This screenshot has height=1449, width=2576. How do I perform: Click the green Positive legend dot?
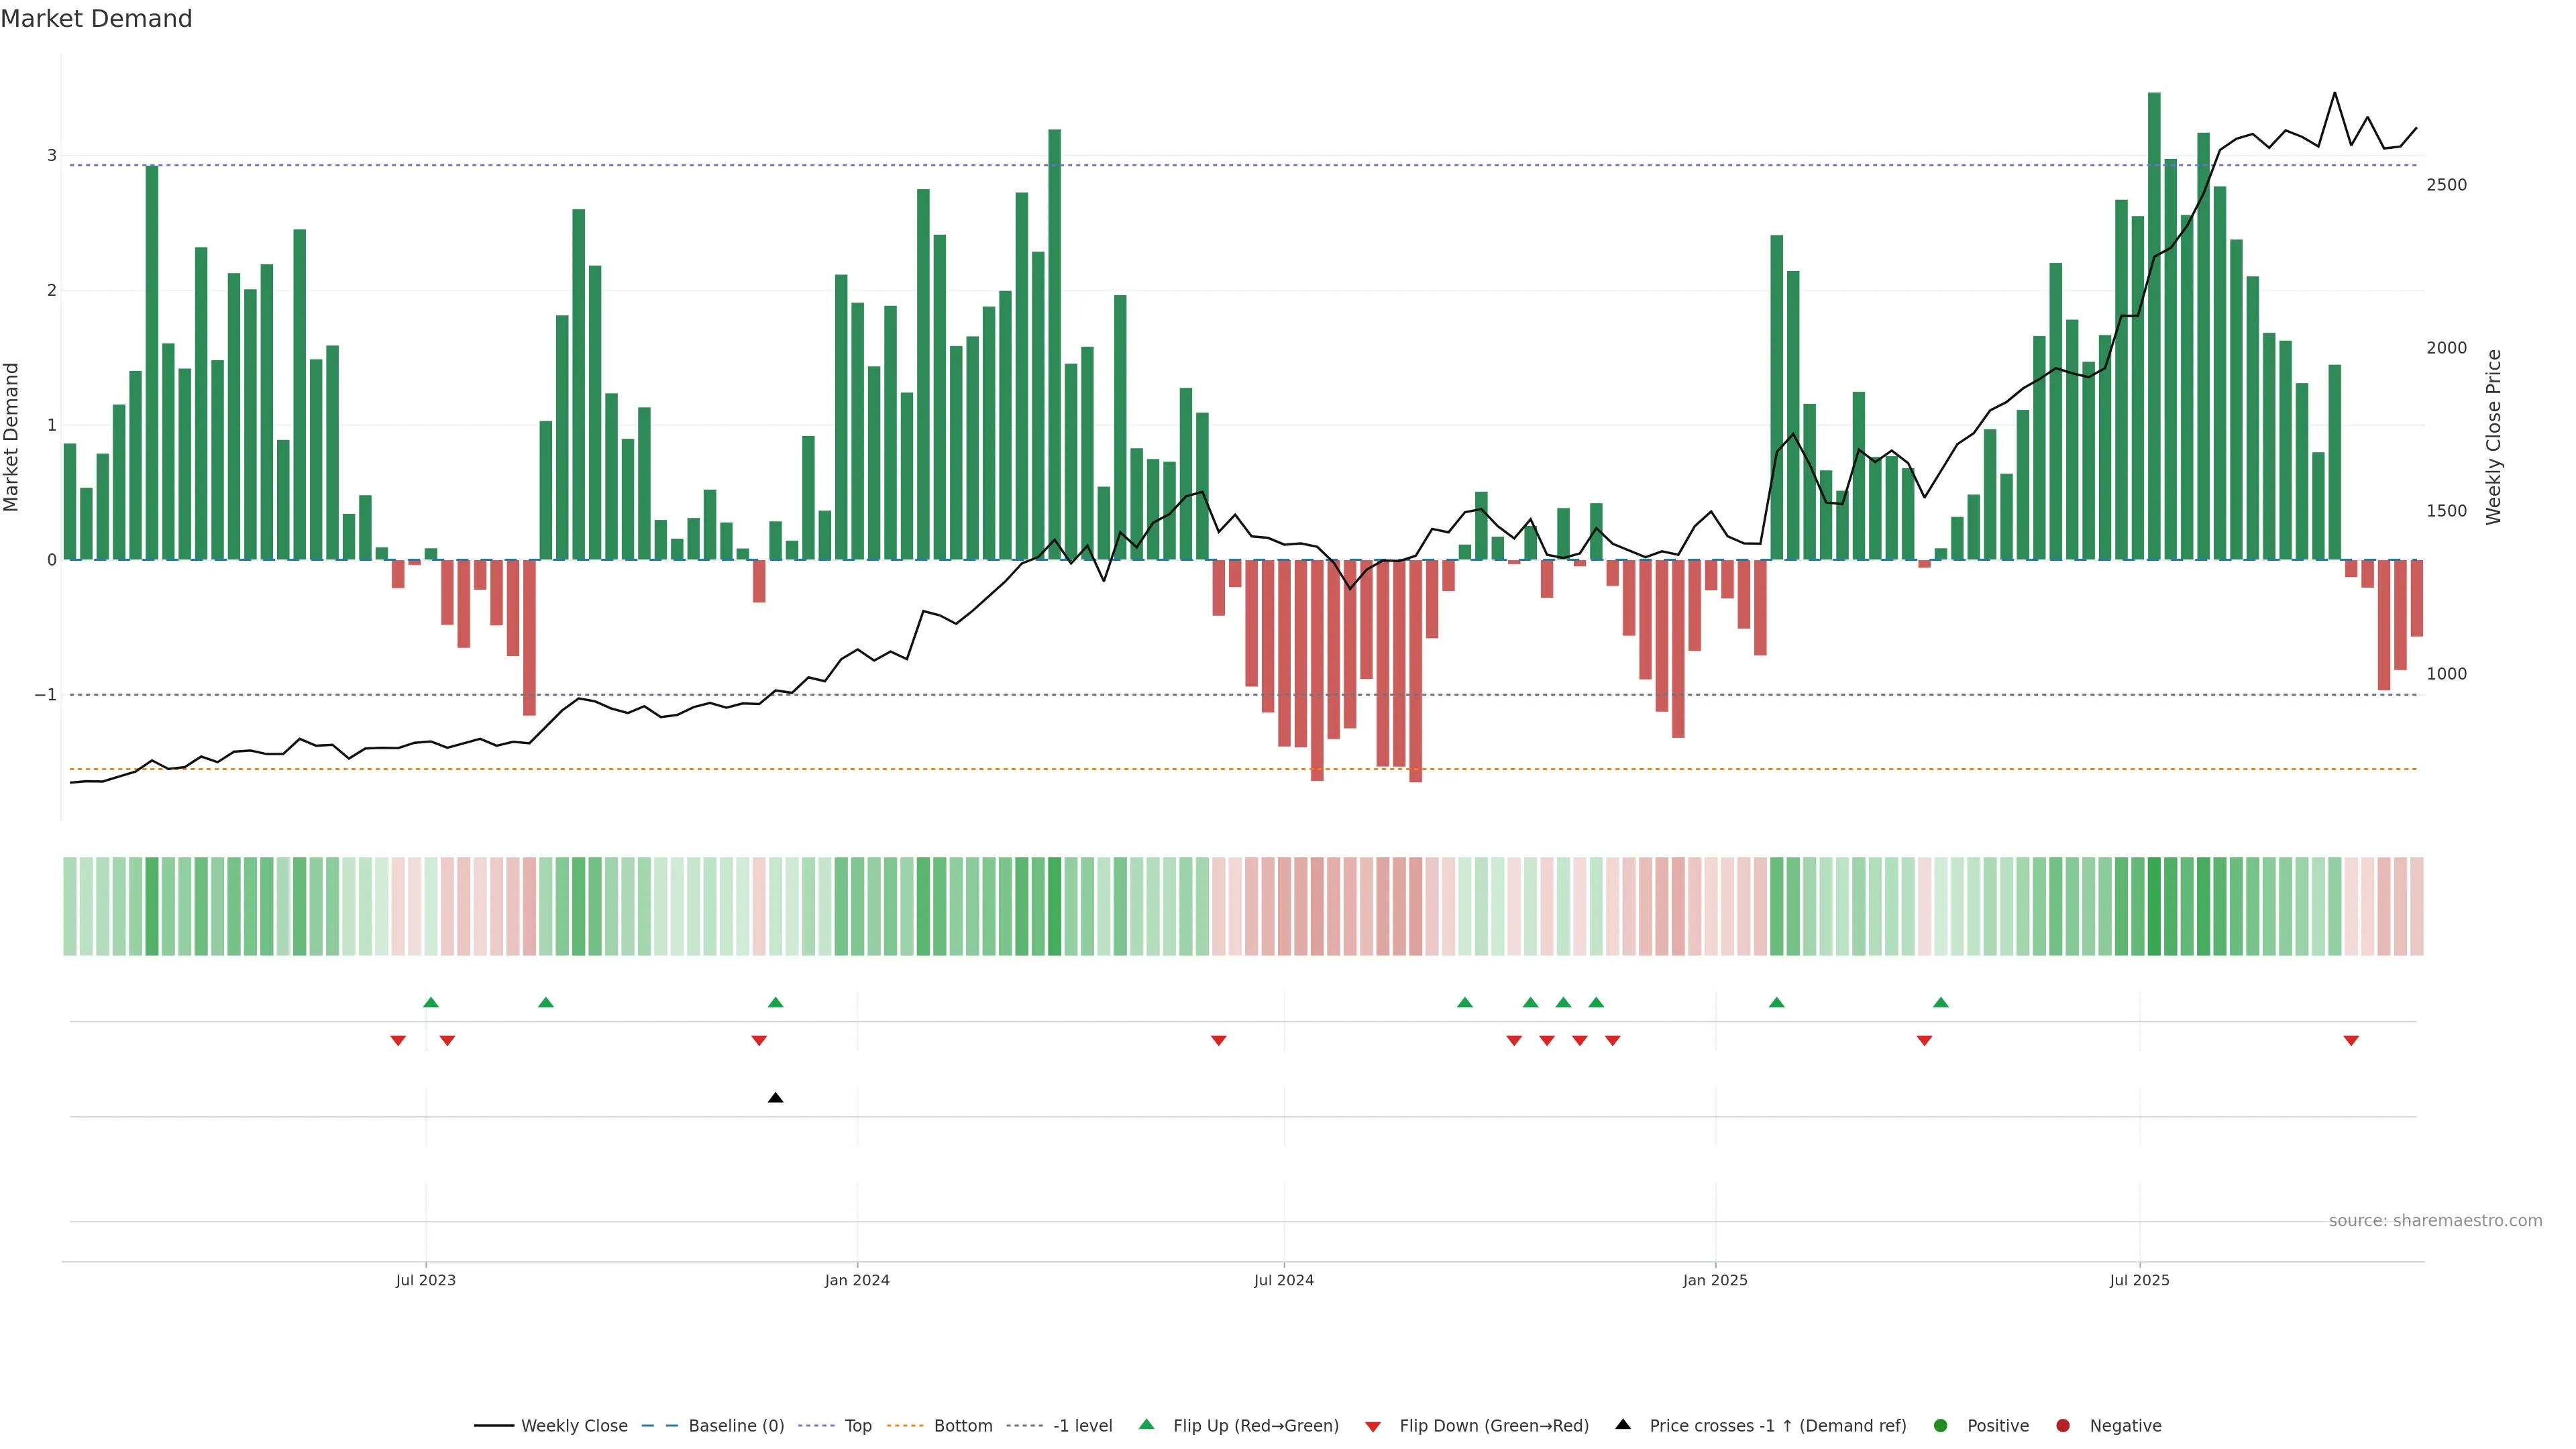(1940, 1425)
